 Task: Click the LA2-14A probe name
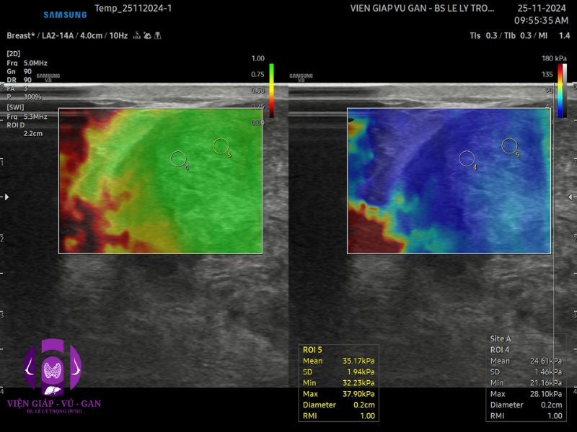[x=58, y=35]
